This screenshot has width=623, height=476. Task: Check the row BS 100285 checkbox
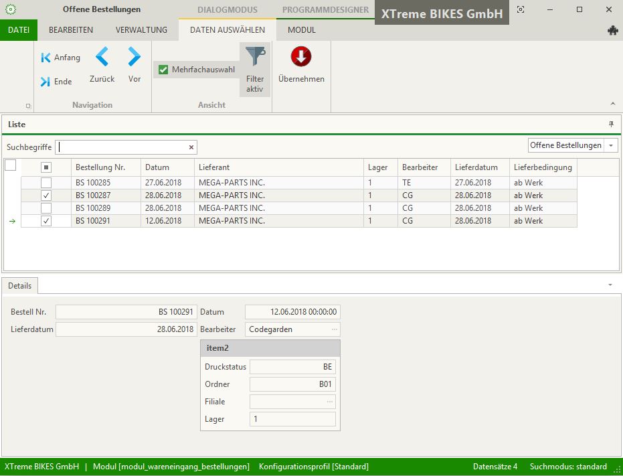coord(46,183)
